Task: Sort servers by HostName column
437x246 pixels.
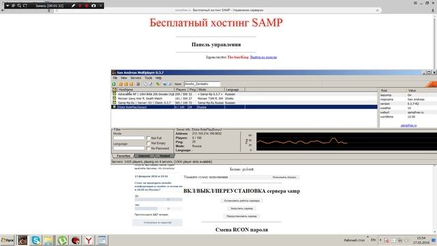Action: coord(145,90)
